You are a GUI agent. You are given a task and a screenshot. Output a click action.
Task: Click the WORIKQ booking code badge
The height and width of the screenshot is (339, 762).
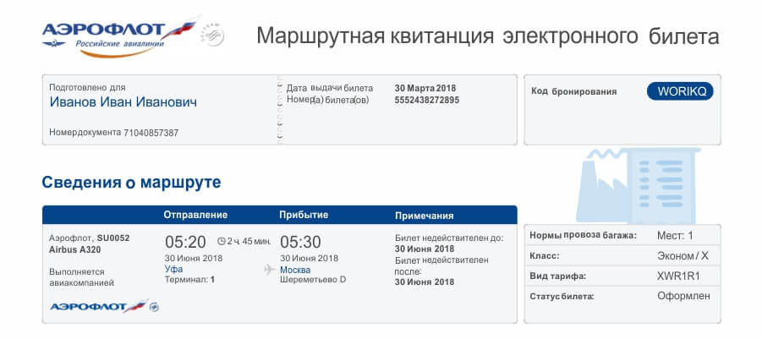pyautogui.click(x=680, y=91)
